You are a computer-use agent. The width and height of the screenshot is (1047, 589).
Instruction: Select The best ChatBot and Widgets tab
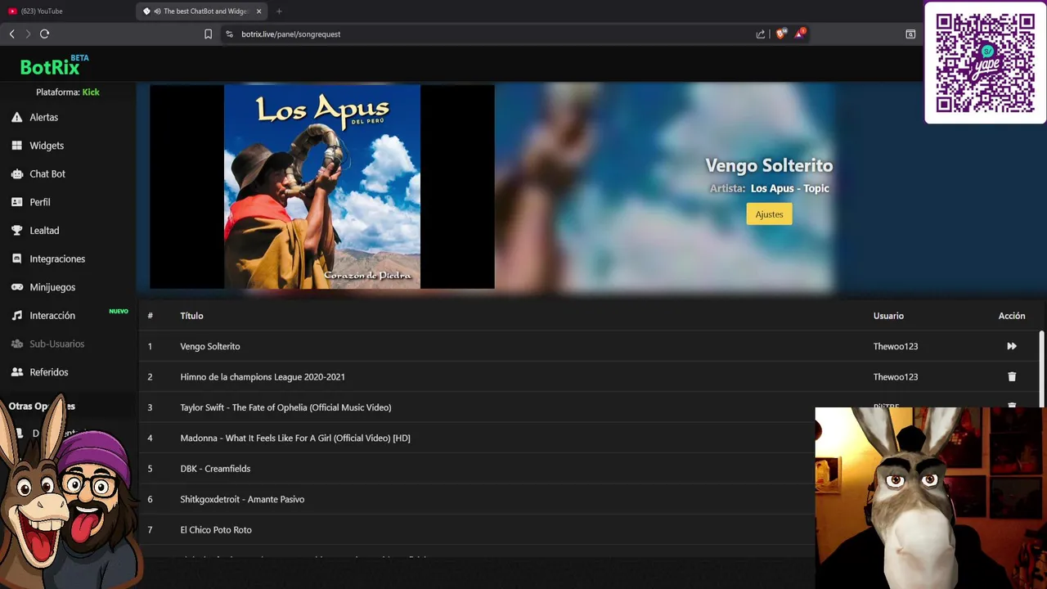click(x=200, y=11)
